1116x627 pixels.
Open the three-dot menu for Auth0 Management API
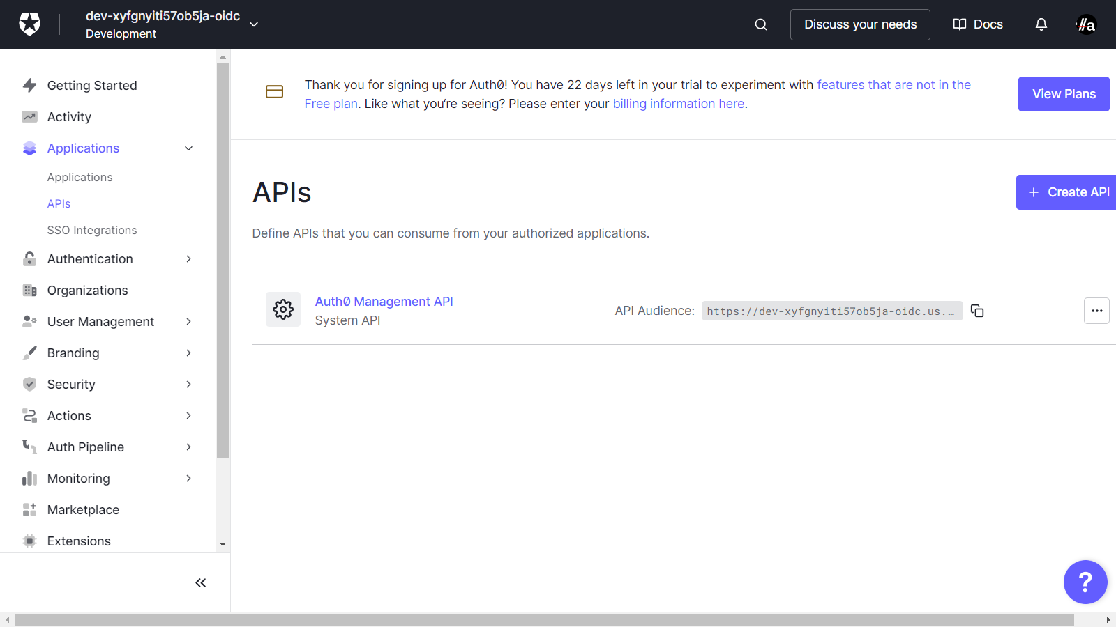pos(1096,311)
